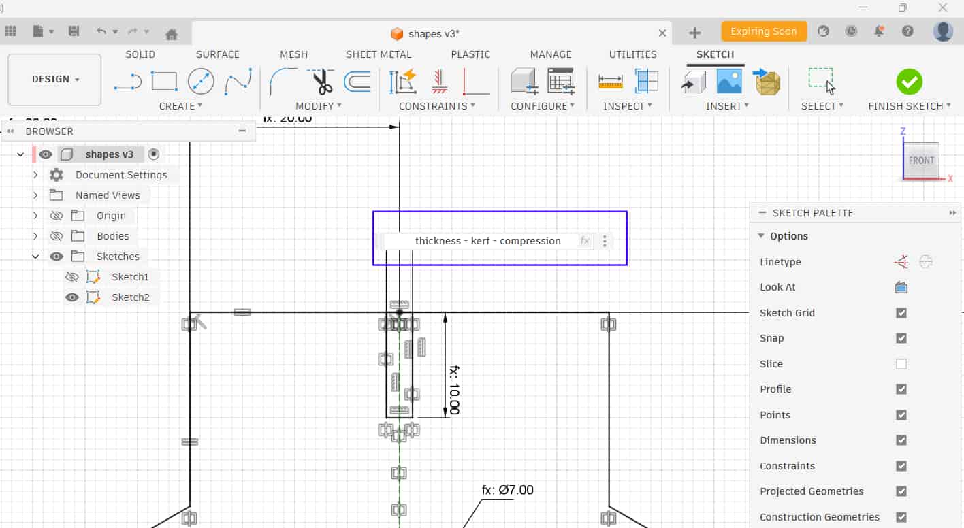Select the Line tool
Screen dimensions: 964x528
tap(127, 82)
